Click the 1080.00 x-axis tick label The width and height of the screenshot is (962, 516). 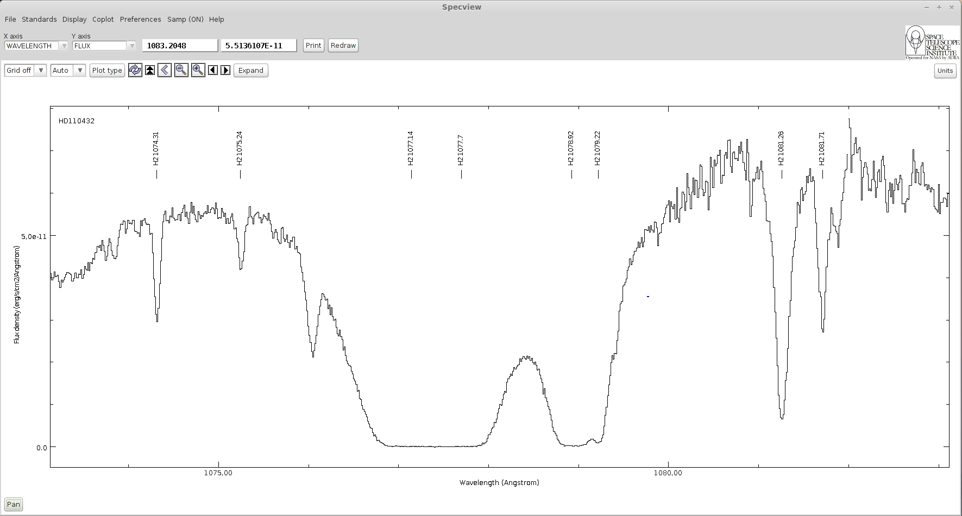668,473
